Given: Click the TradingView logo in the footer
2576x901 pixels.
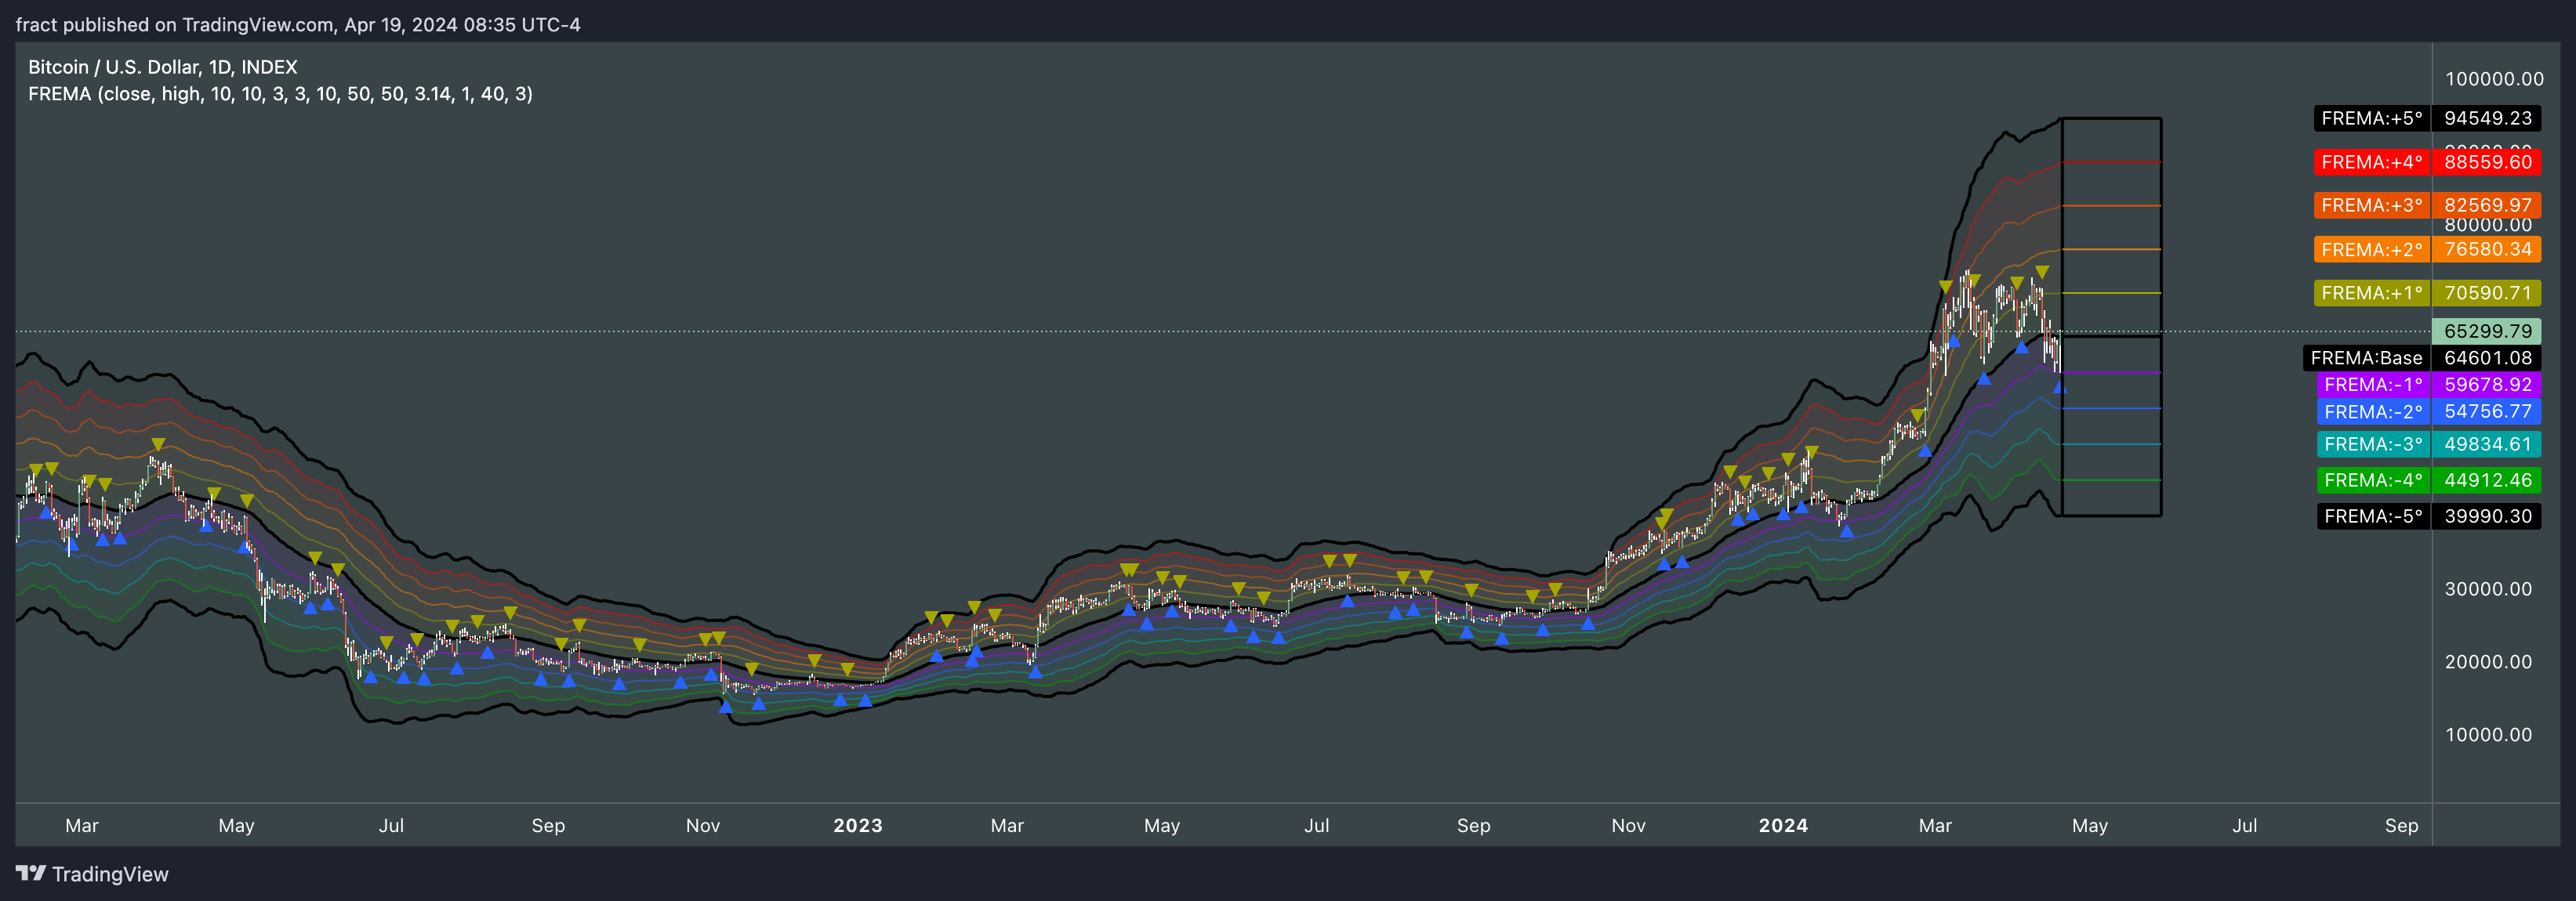Looking at the screenshot, I should pyautogui.click(x=92, y=874).
